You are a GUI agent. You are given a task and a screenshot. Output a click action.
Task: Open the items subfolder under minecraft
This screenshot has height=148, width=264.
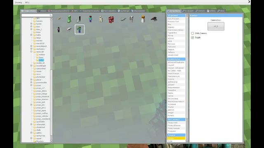coord(41,58)
